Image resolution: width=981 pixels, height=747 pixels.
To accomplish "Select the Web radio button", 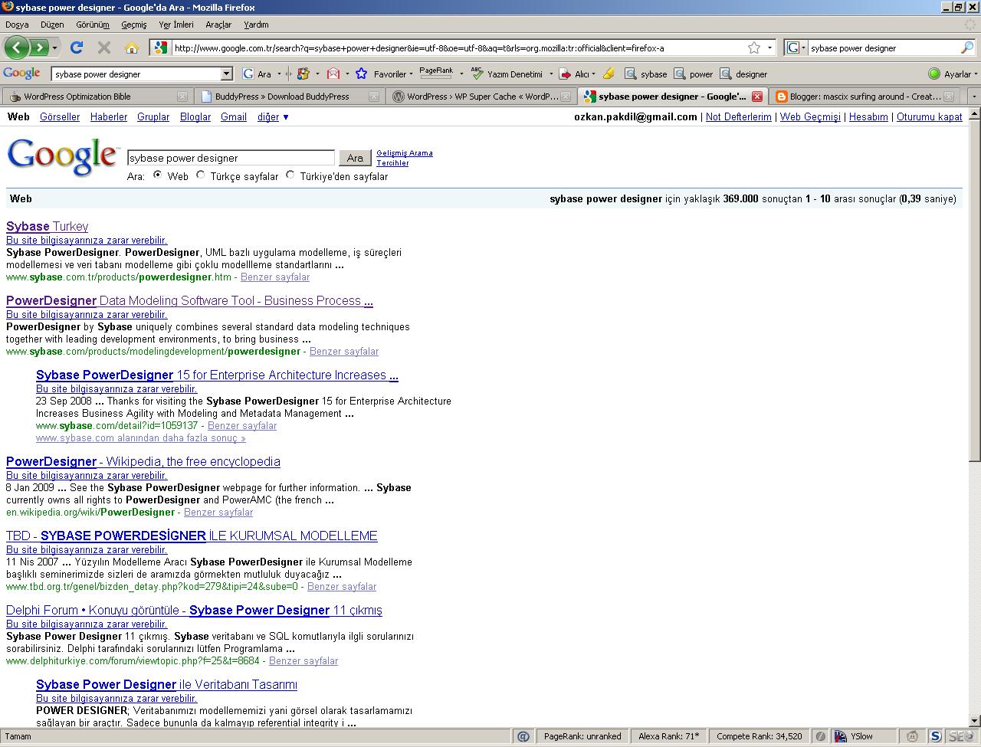I will click(x=157, y=175).
